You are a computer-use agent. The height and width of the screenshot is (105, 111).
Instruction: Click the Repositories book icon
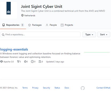point(3,25)
